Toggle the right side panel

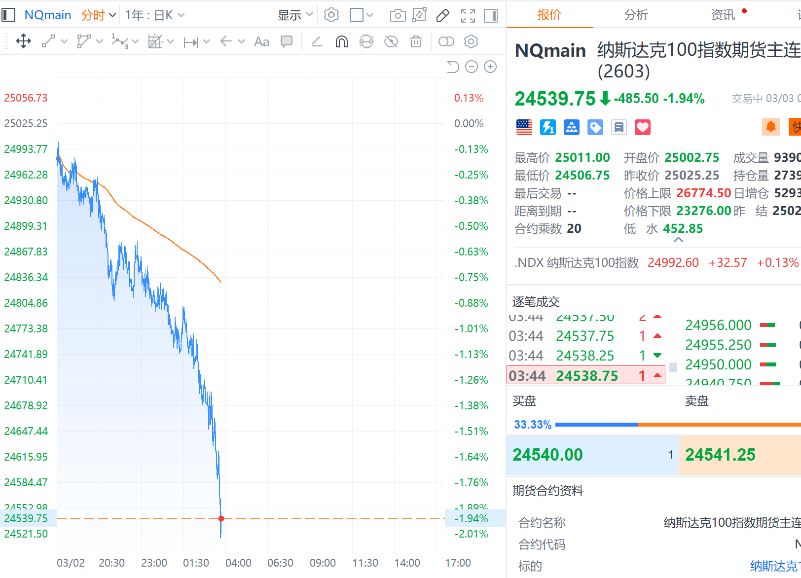[491, 15]
